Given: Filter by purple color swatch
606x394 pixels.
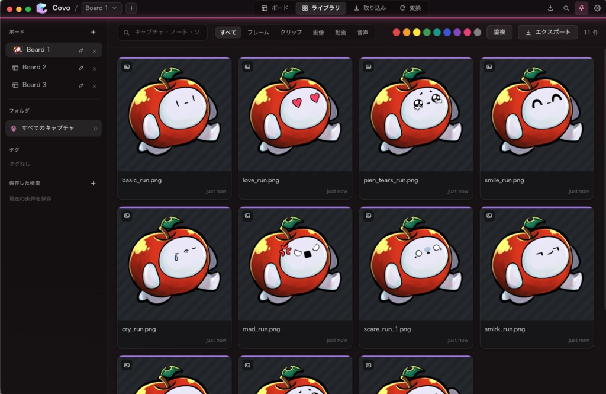Looking at the screenshot, I should pyautogui.click(x=457, y=33).
